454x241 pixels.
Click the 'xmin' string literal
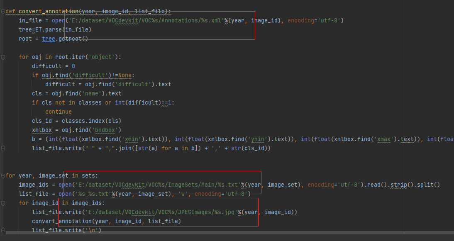click(x=132, y=139)
